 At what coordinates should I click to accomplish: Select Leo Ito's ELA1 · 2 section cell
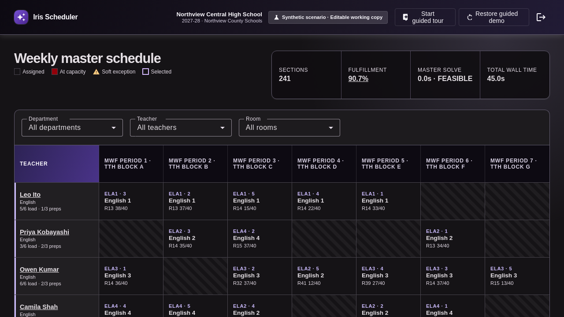[x=196, y=201]
